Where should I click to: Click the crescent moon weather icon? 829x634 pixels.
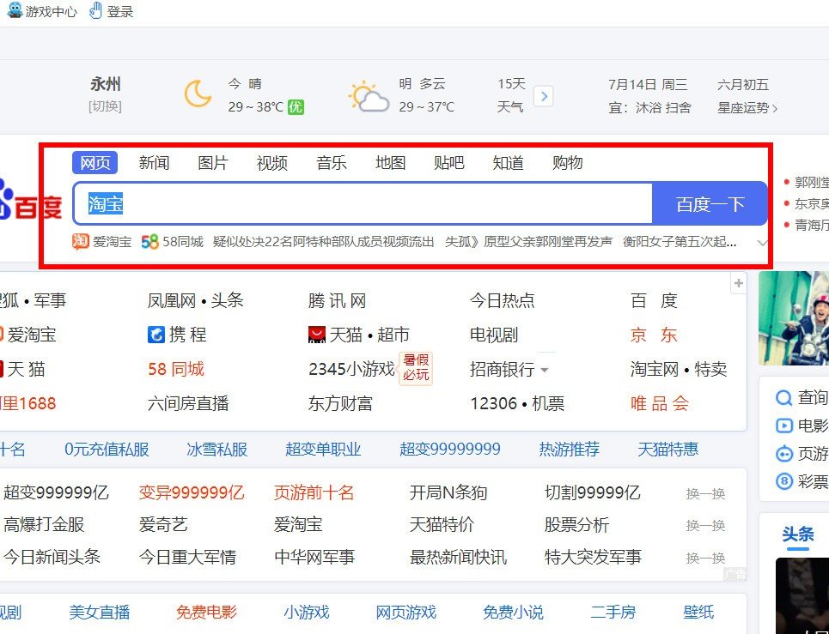[198, 93]
